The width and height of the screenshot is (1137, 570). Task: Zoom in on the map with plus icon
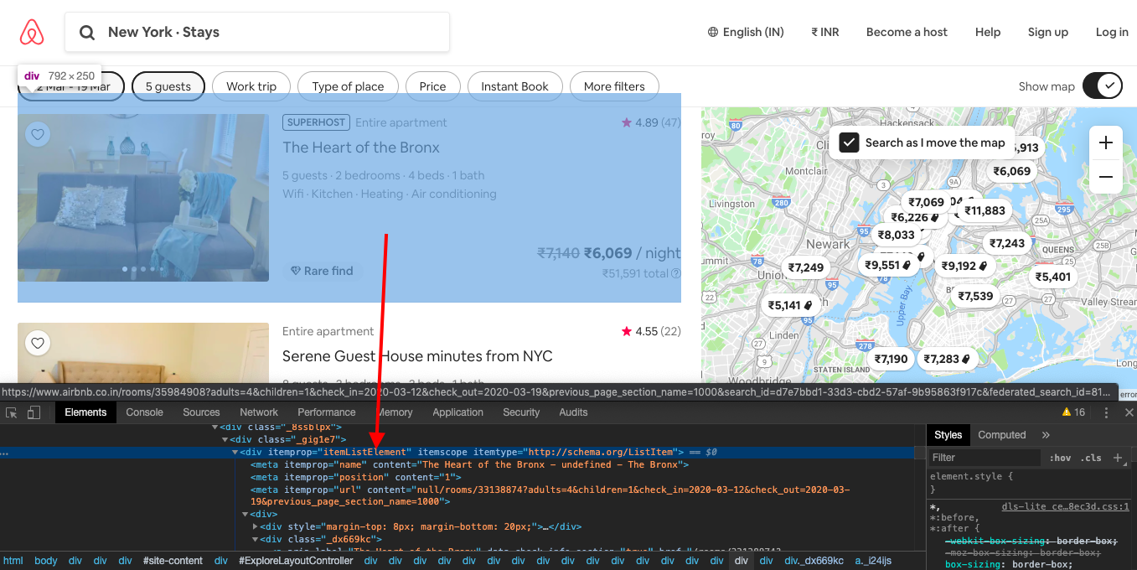tap(1105, 142)
